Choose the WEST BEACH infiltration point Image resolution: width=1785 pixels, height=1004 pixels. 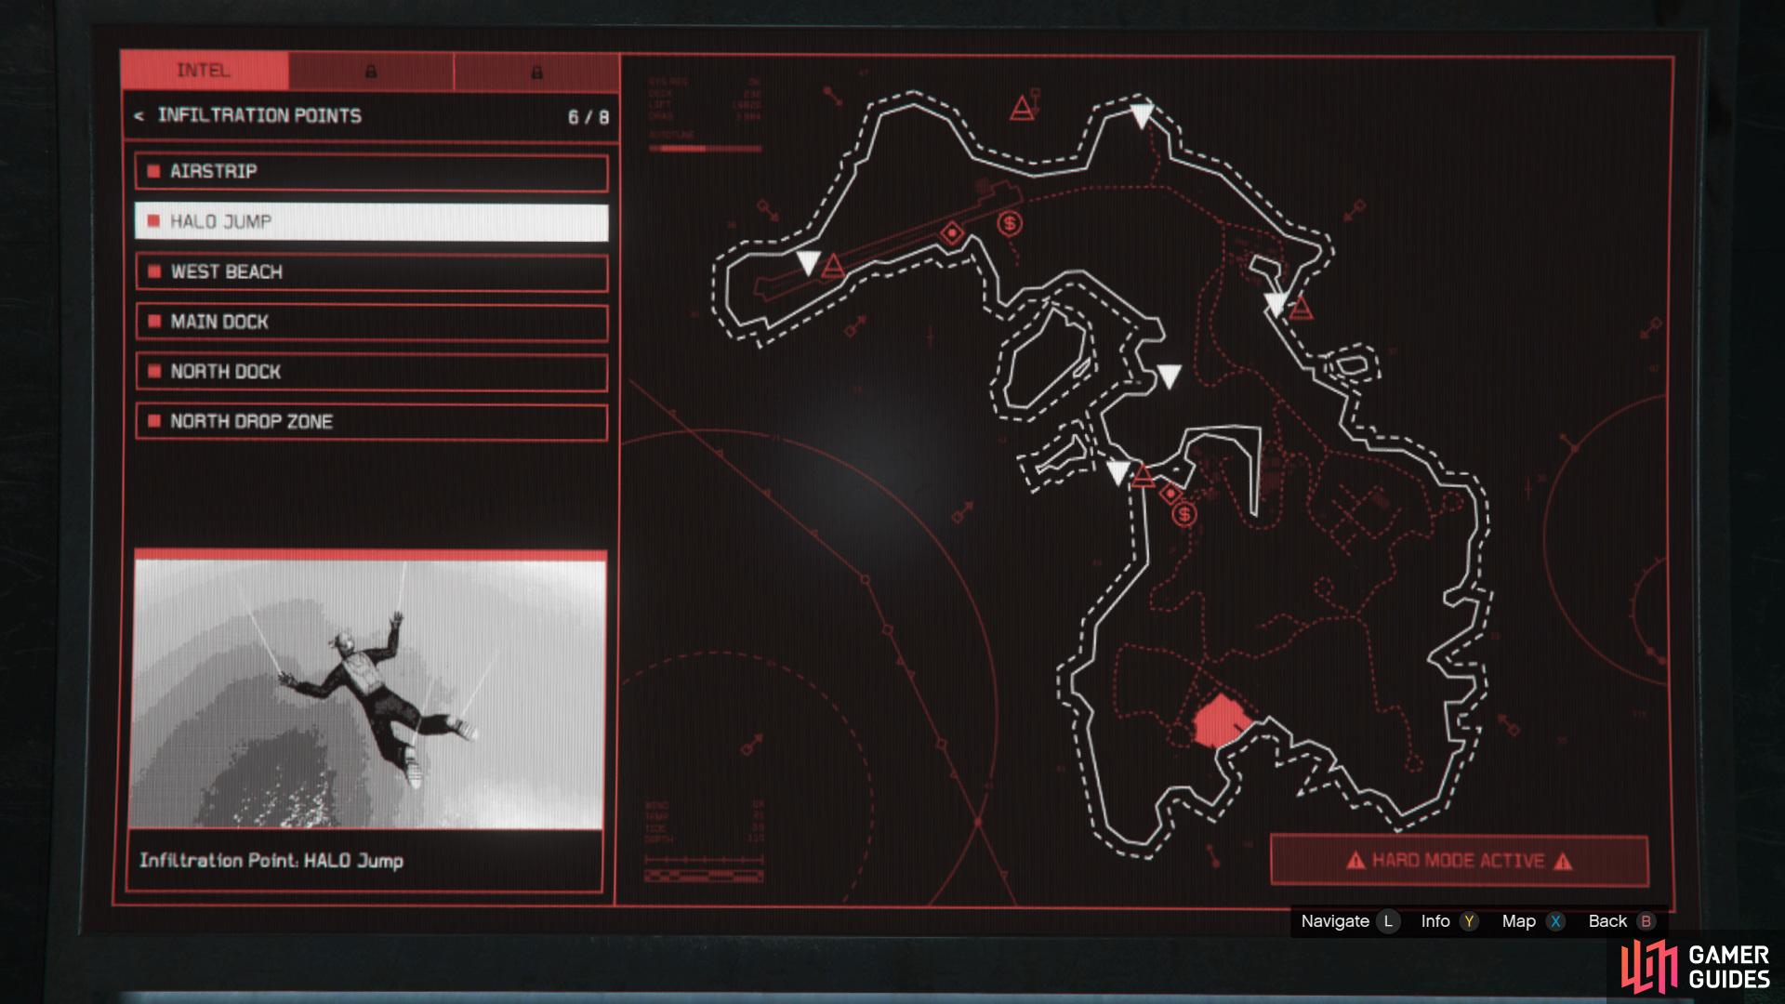click(x=371, y=272)
